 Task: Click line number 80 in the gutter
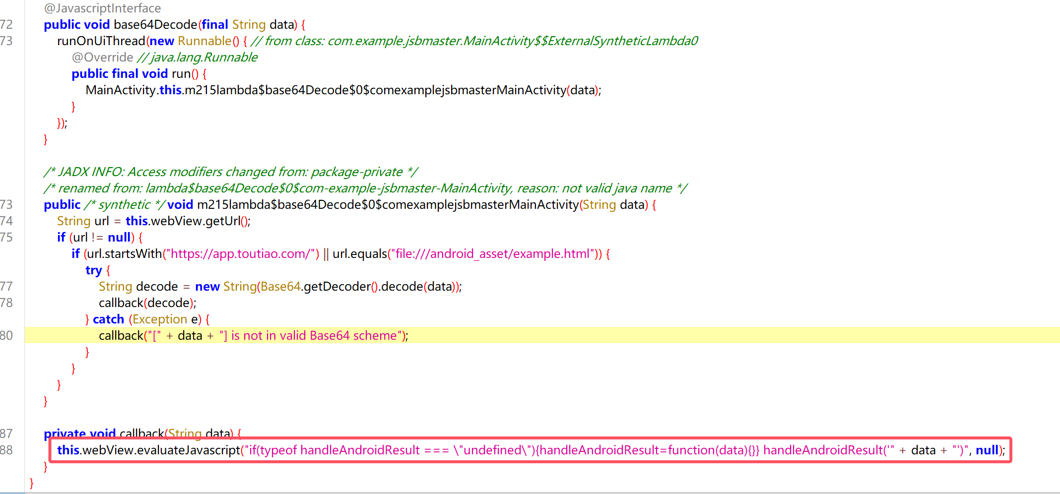coord(6,335)
